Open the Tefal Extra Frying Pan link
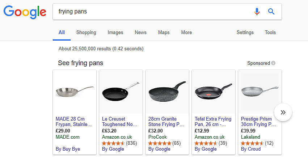The height and width of the screenshot is (160, 308). (213, 122)
